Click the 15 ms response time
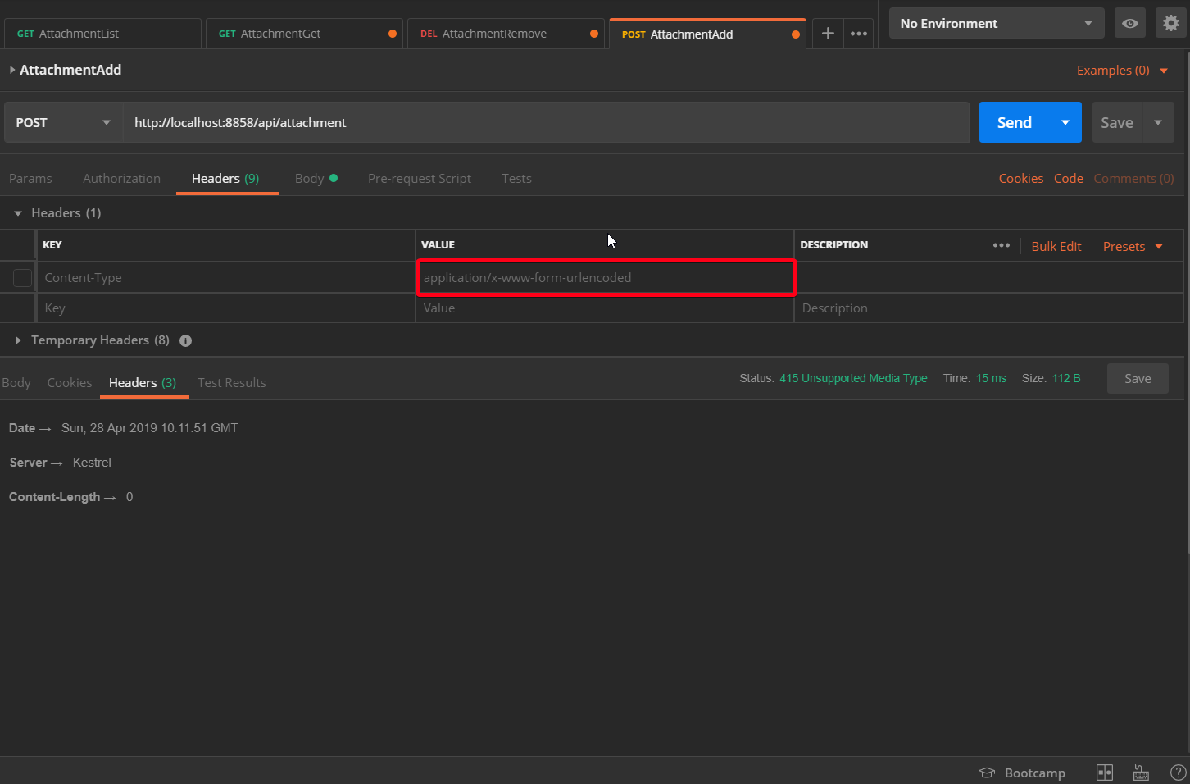The height and width of the screenshot is (784, 1190). coord(991,378)
